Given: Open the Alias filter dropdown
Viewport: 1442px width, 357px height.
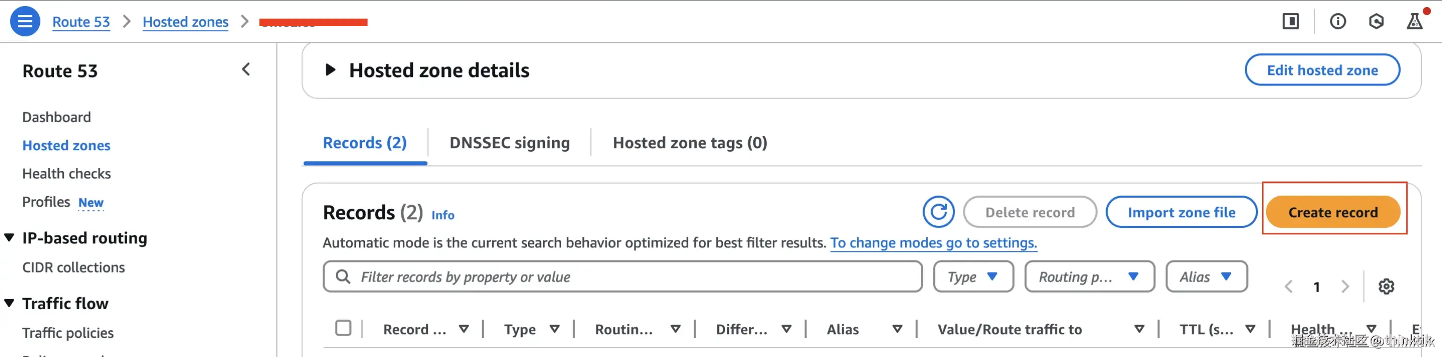Looking at the screenshot, I should 1206,277.
